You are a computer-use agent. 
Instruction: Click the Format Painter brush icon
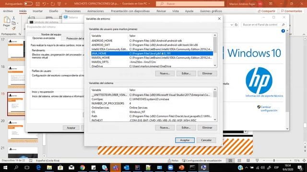pos(14,29)
